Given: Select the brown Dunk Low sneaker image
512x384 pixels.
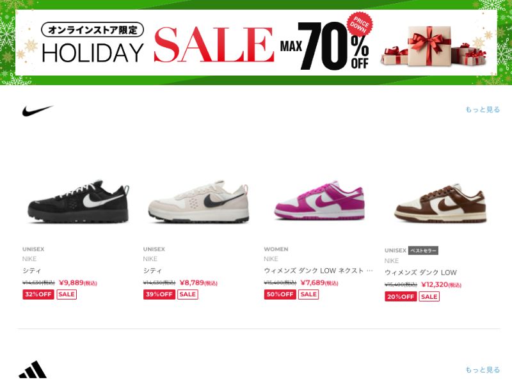Looking at the screenshot, I should click(440, 203).
